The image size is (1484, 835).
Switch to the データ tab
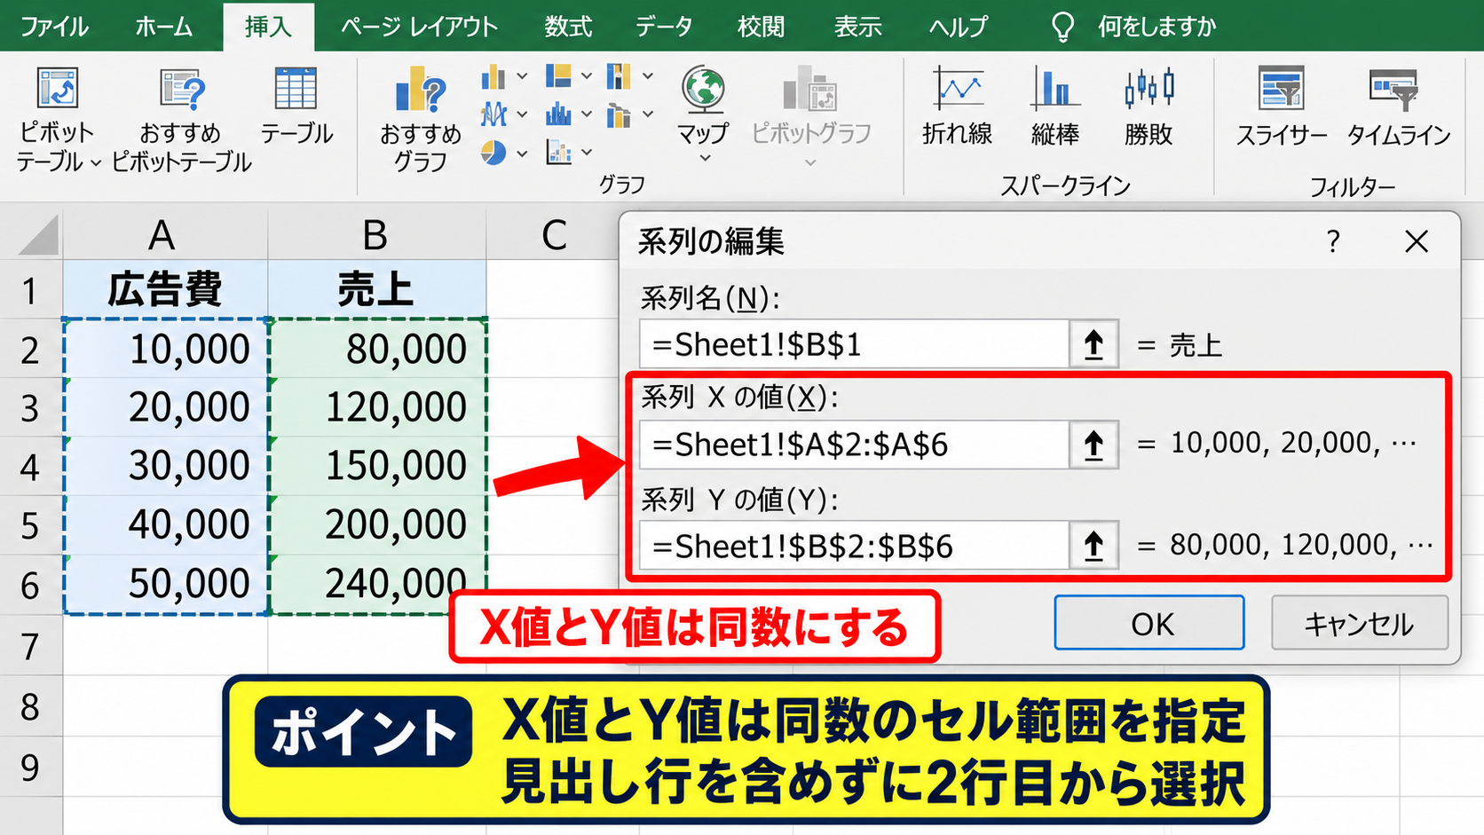[x=664, y=27]
